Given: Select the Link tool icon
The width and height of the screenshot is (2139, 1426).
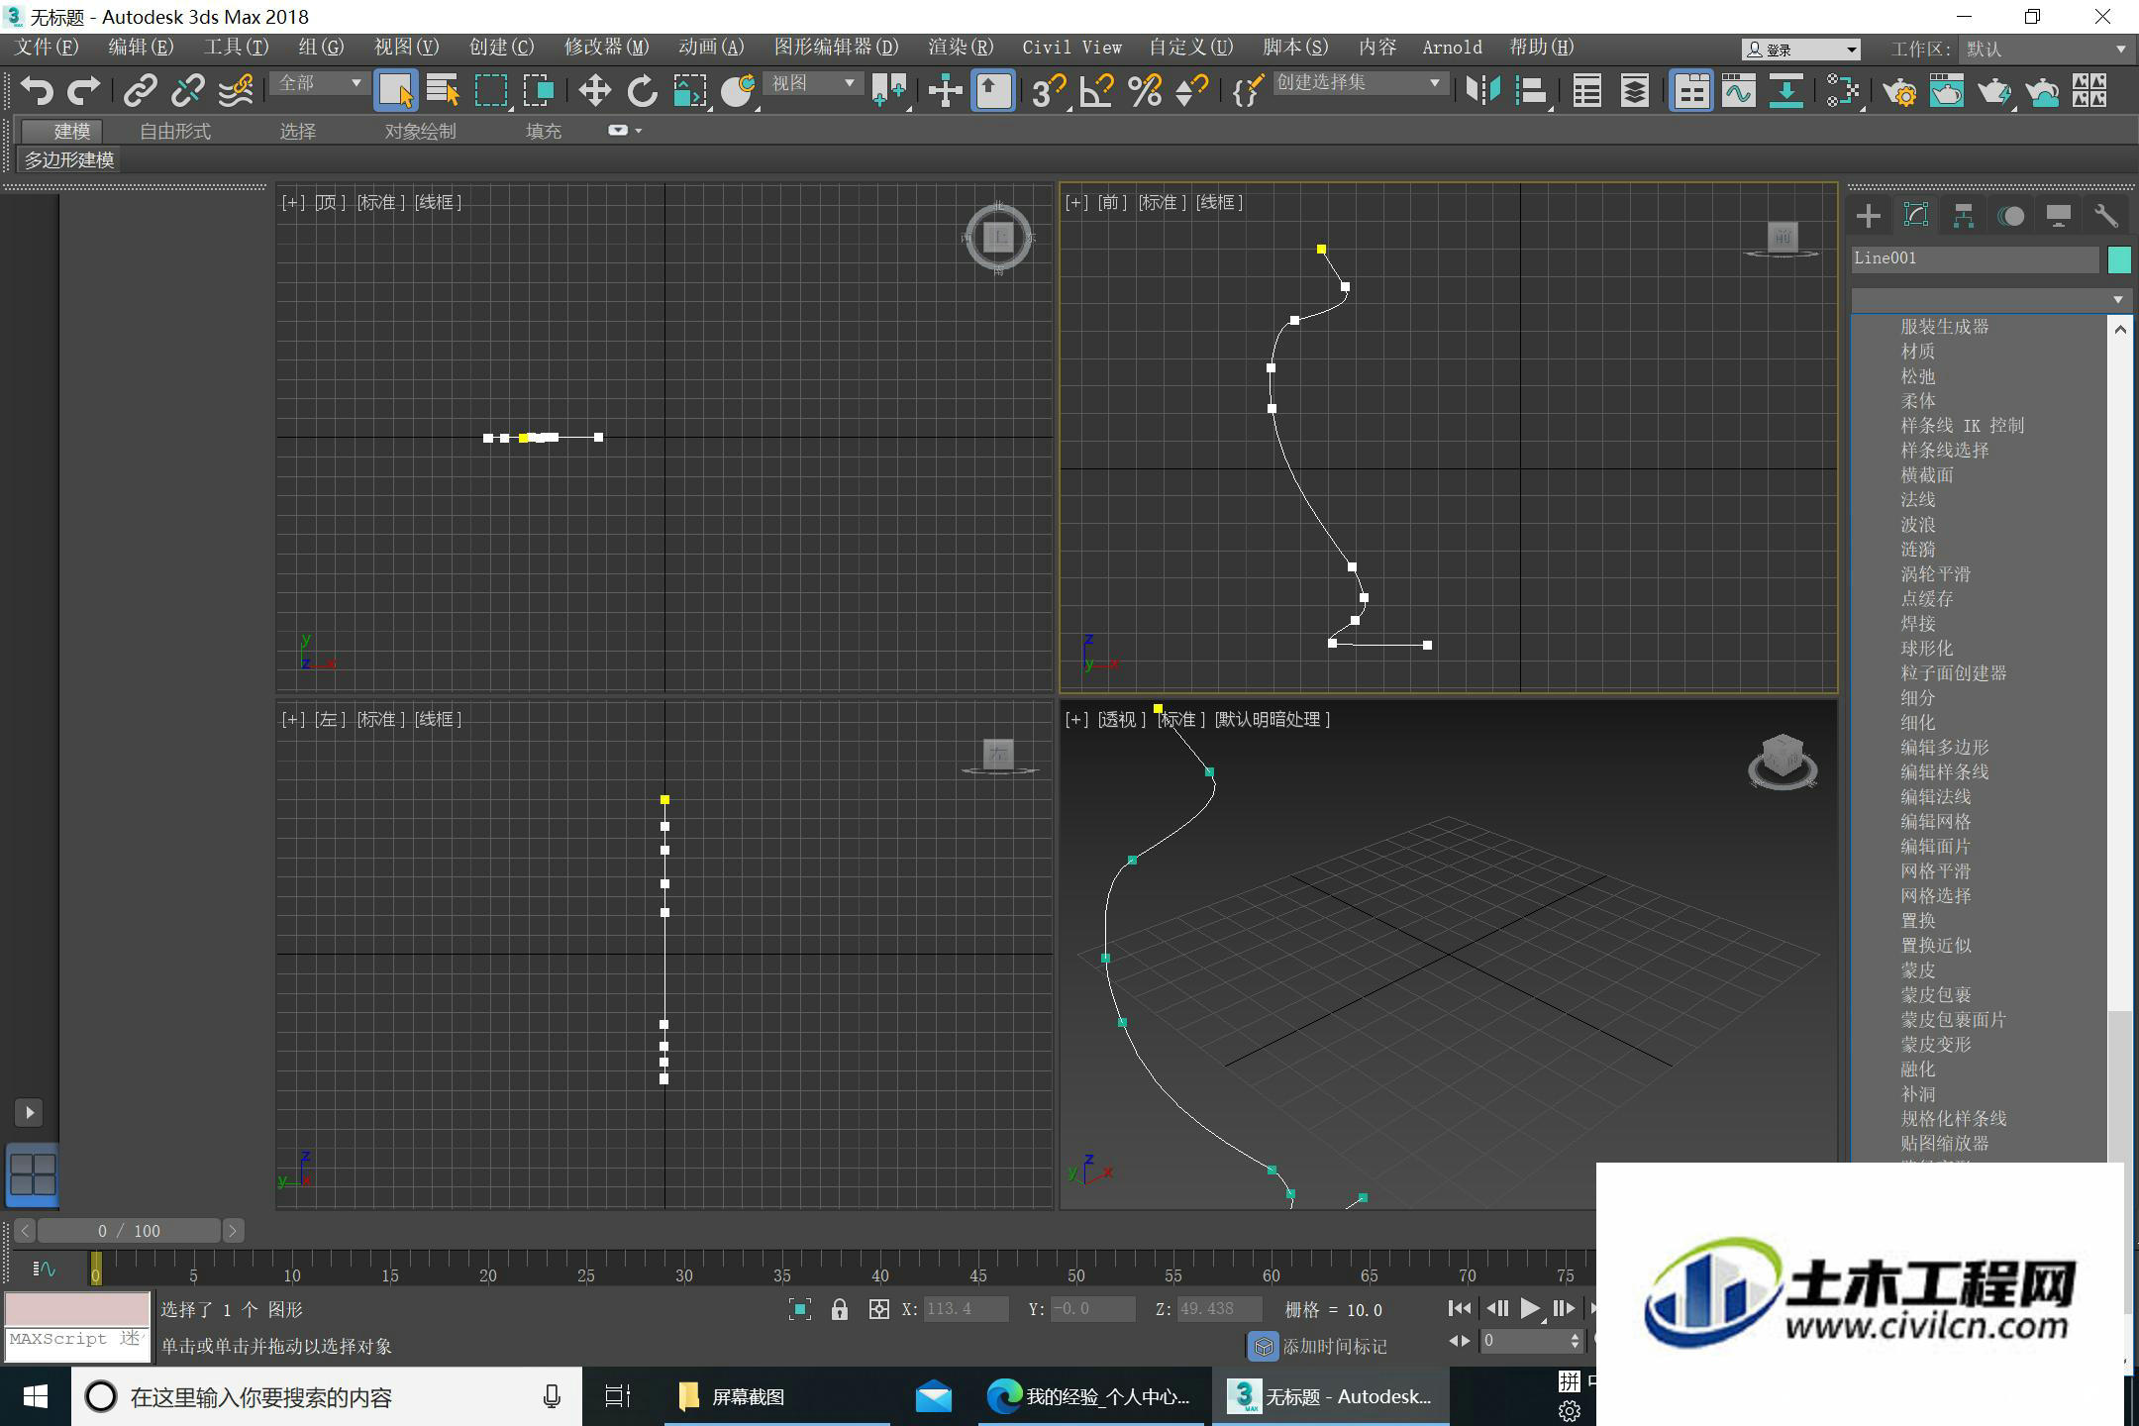Looking at the screenshot, I should 140,91.
